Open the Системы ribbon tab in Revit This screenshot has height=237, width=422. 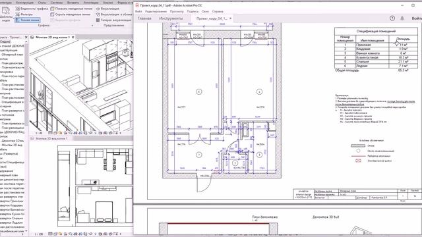57,3
